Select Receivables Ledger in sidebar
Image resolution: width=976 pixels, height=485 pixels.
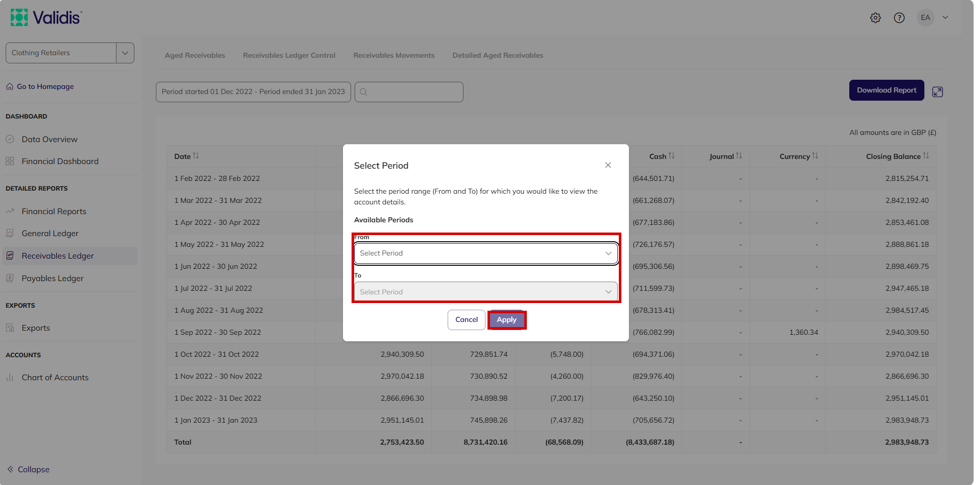point(70,256)
